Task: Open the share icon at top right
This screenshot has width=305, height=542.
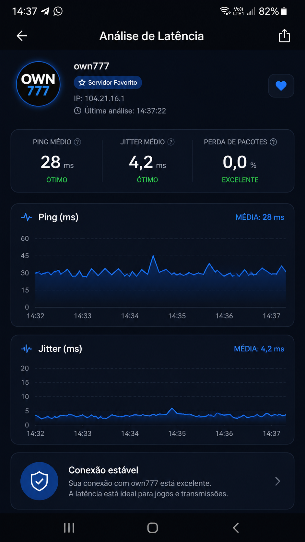Action: 284,36
